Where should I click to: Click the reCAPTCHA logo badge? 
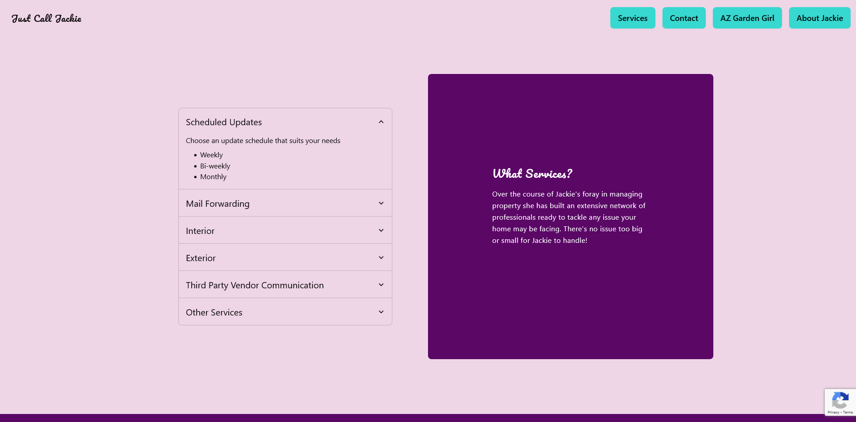(x=840, y=400)
